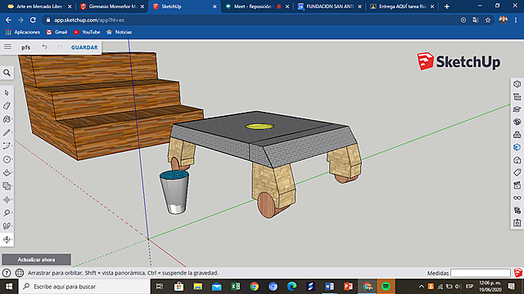Undo the last action

[x=44, y=47]
